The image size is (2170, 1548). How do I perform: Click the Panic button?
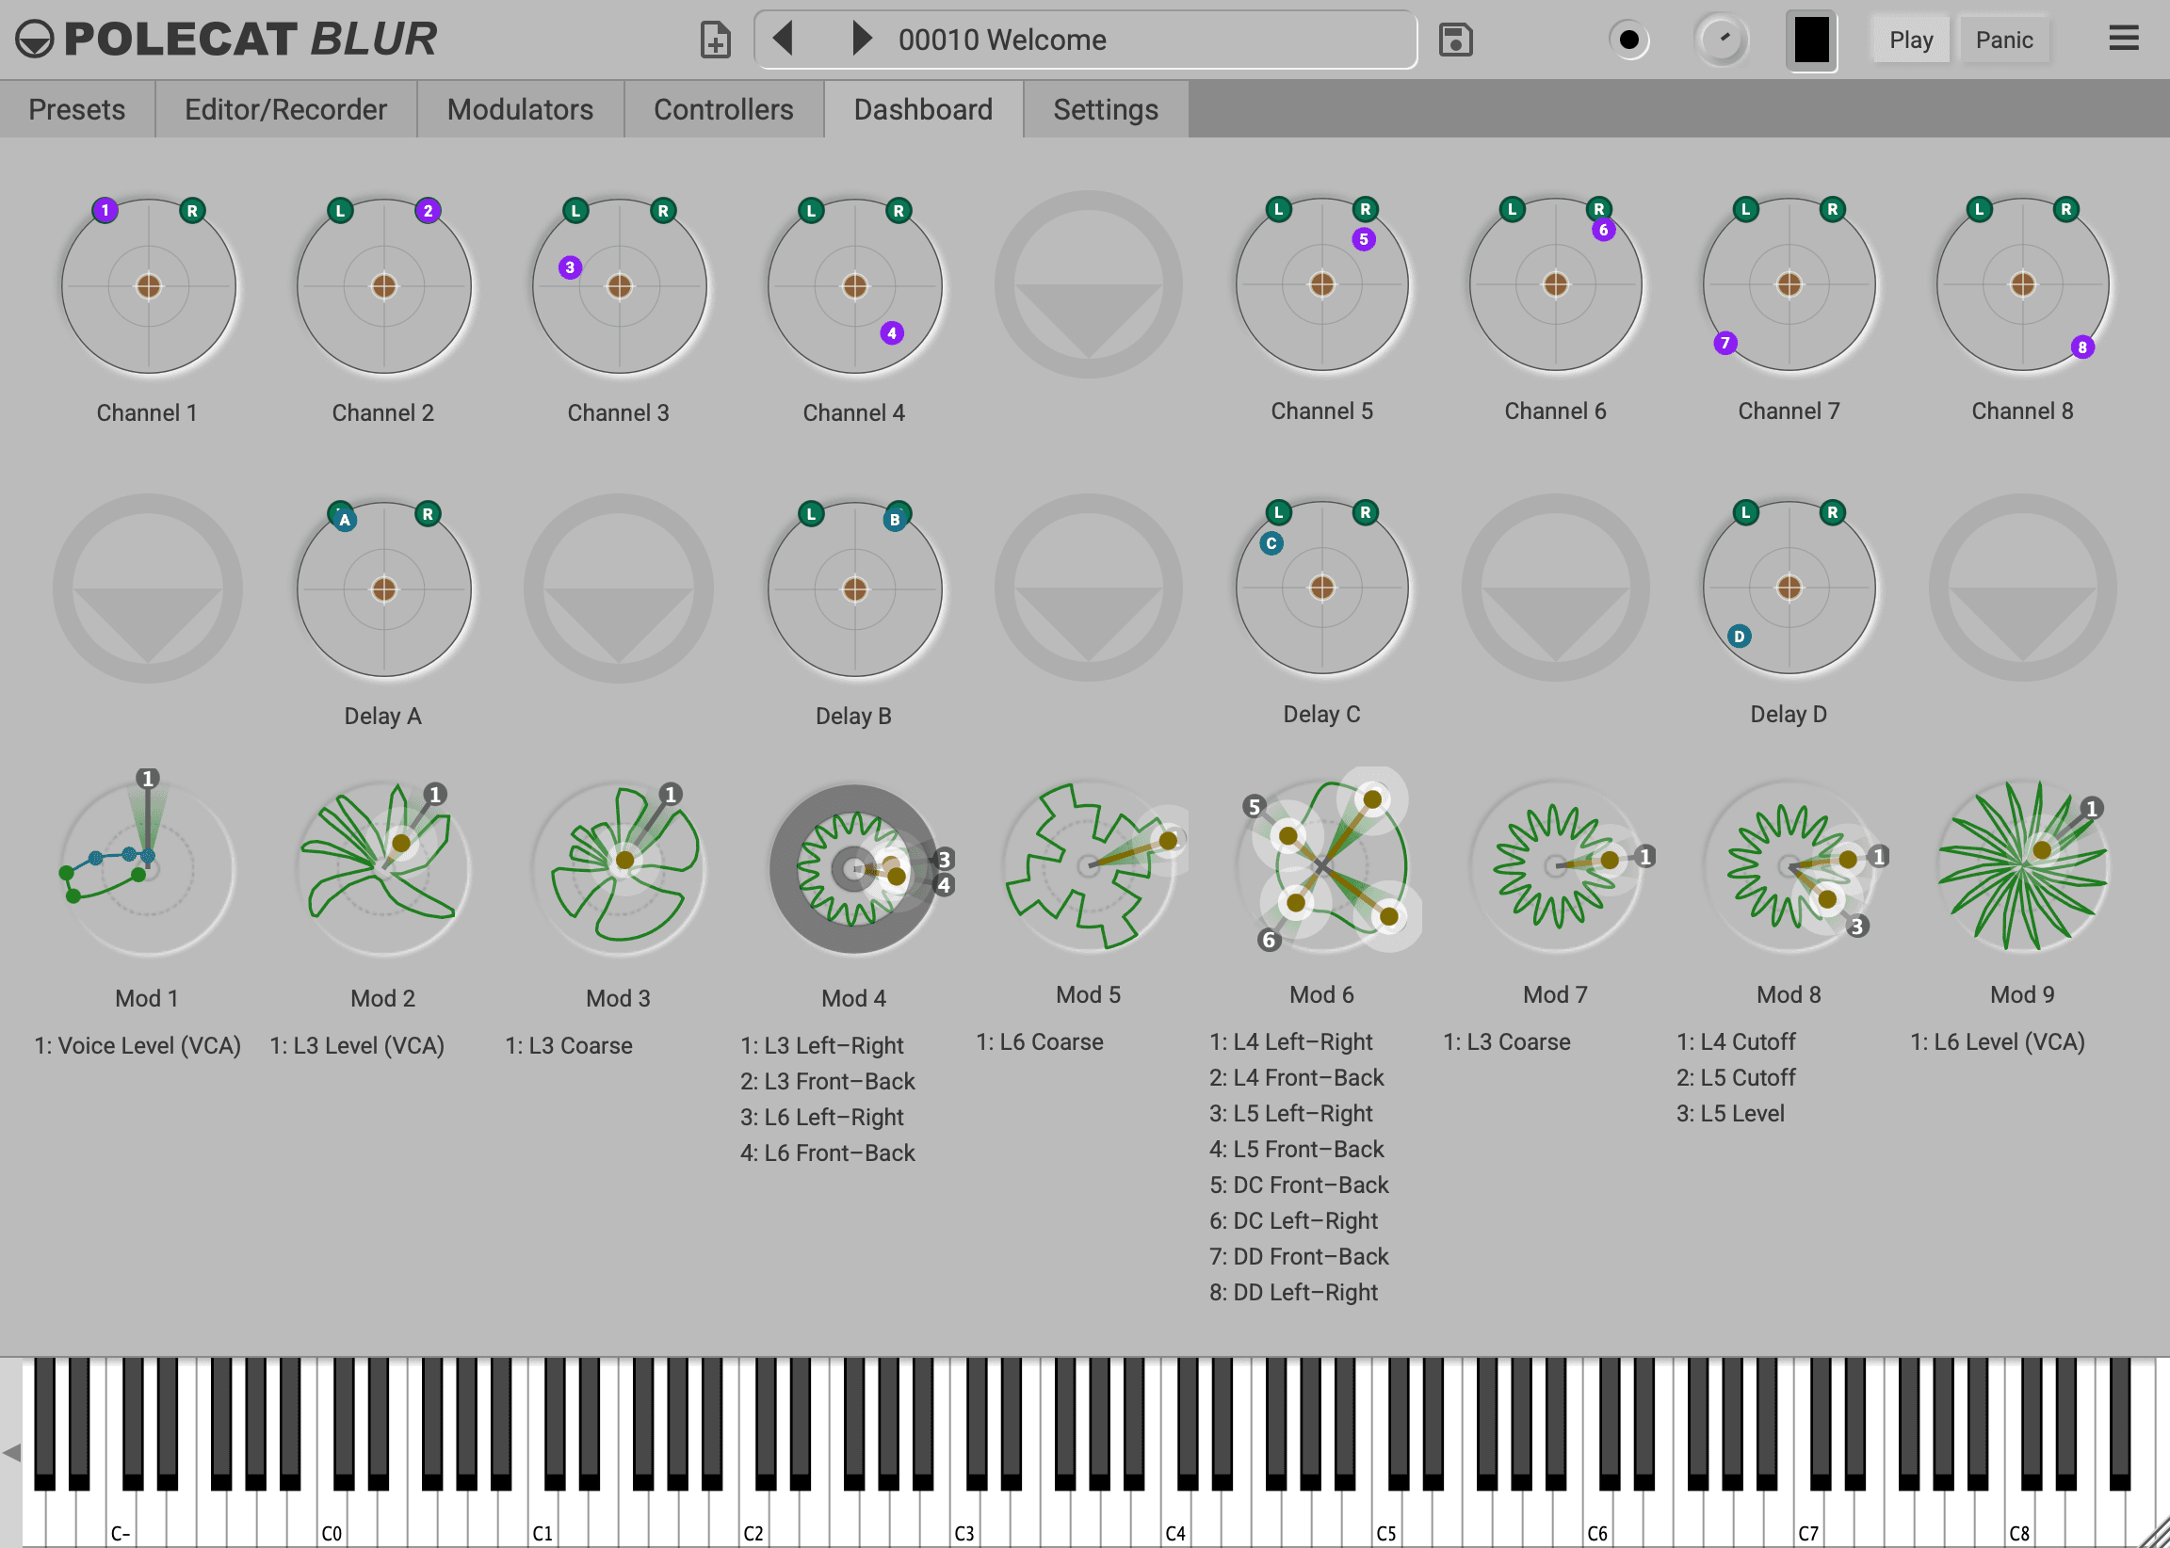click(2004, 40)
